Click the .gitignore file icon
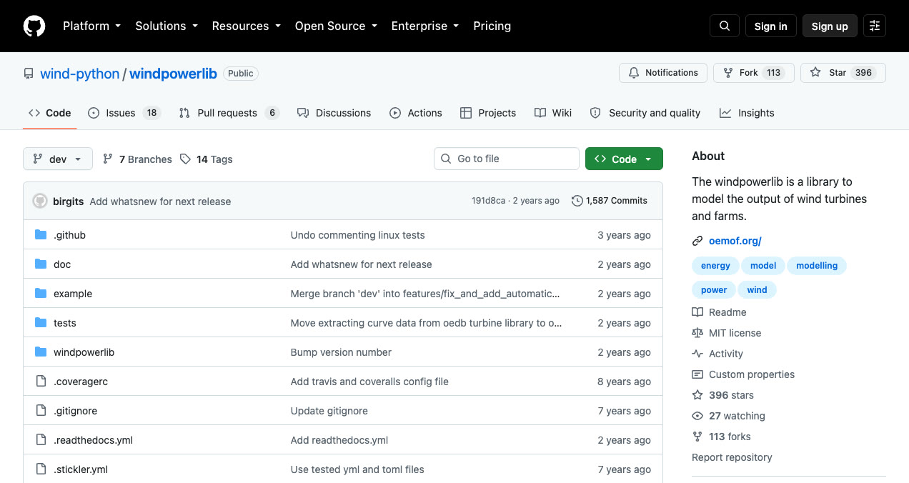Screen dimensions: 909x483 [41, 411]
